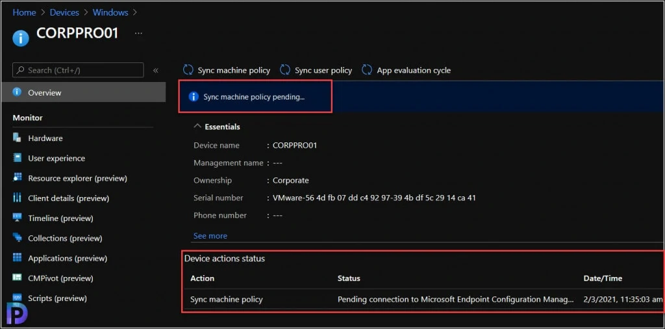665x329 pixels.
Task: Start App evaluation cycle
Action: click(x=407, y=70)
